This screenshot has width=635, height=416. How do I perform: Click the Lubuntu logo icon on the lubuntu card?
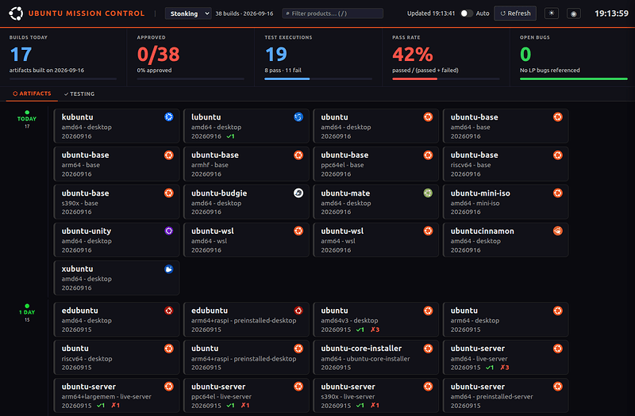click(x=298, y=116)
